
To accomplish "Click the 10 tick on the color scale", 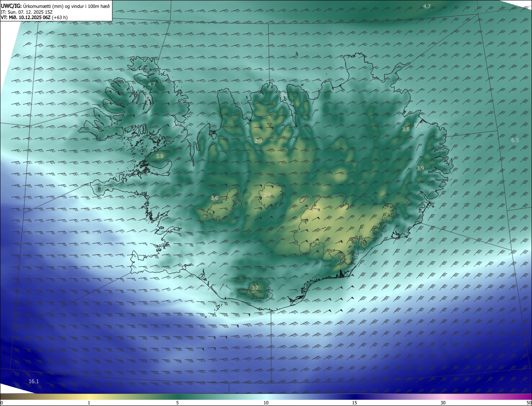I will point(266,403).
